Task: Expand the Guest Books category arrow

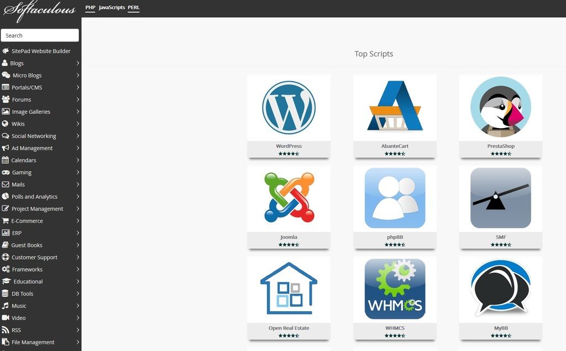Action: pyautogui.click(x=77, y=245)
